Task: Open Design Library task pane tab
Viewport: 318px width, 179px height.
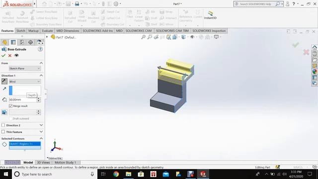Action: click(315, 54)
